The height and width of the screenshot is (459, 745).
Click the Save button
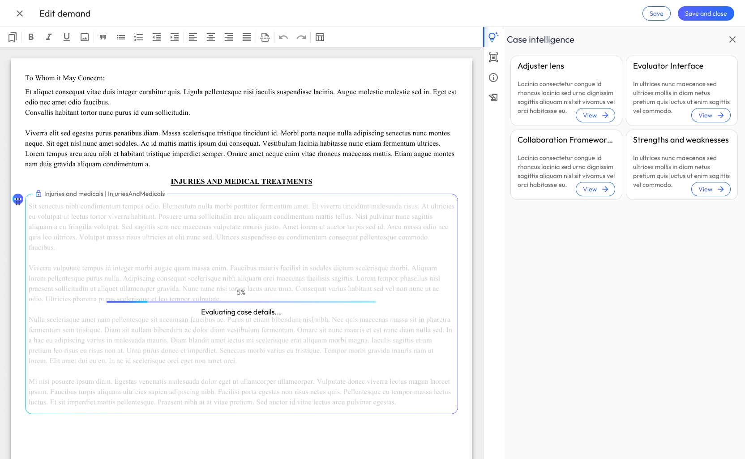tap(656, 13)
